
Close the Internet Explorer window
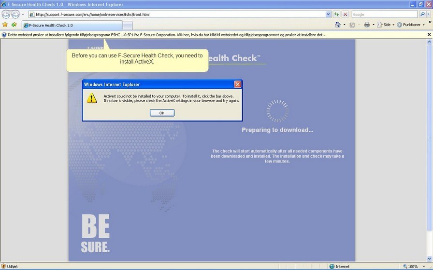click(428, 4)
